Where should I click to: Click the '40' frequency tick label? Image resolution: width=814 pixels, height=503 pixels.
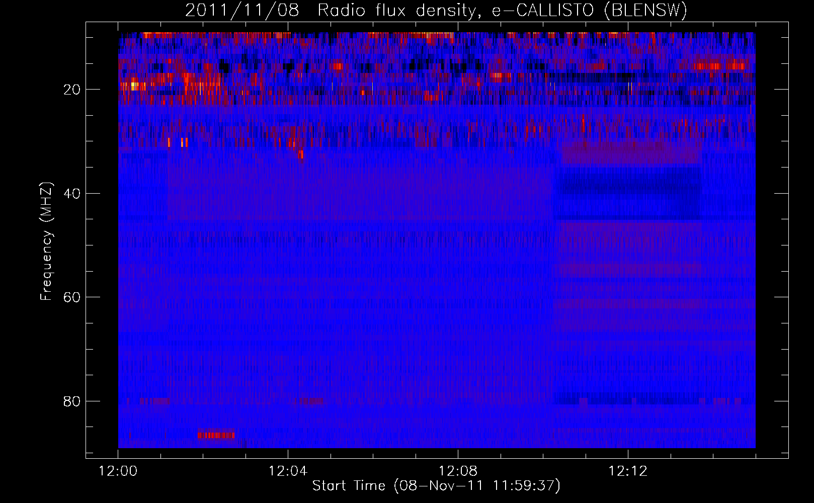(x=72, y=193)
